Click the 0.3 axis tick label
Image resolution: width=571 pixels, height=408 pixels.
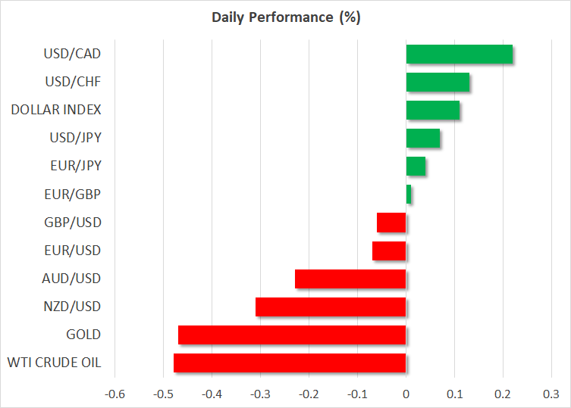pos(551,394)
